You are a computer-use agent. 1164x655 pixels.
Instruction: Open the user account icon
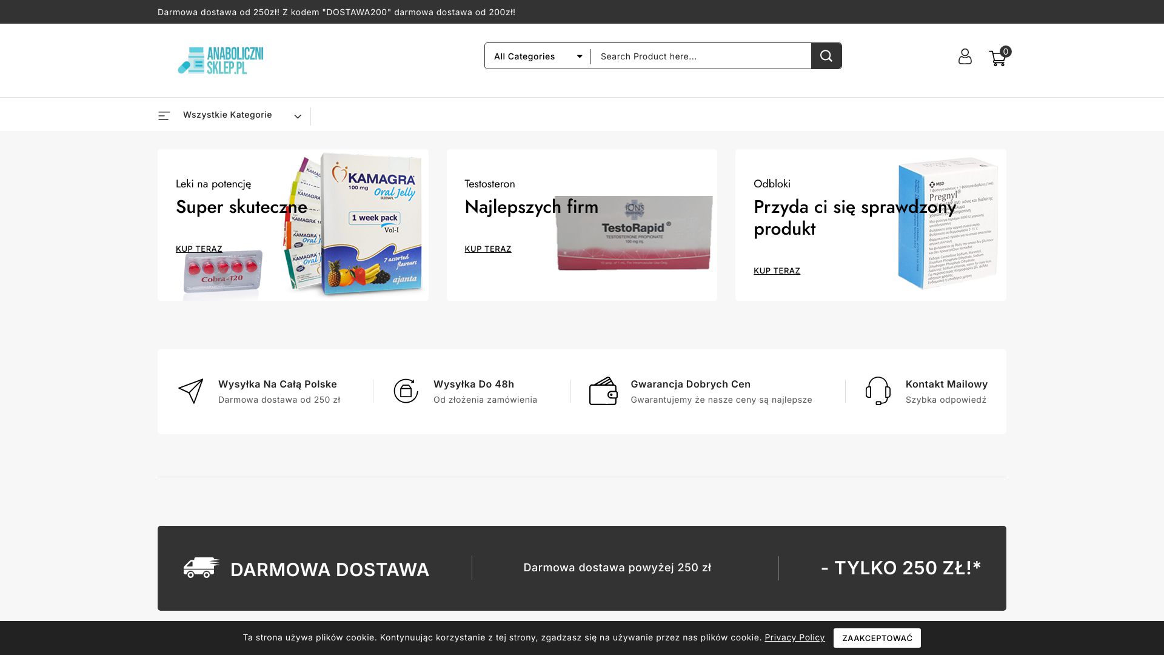coord(965,56)
